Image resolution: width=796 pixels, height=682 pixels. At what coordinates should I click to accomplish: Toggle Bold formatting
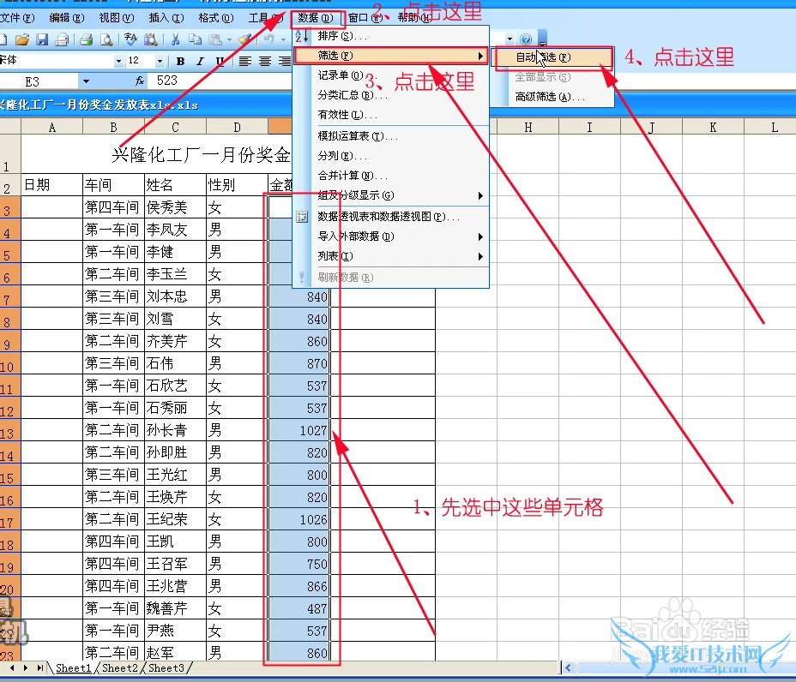pos(180,62)
